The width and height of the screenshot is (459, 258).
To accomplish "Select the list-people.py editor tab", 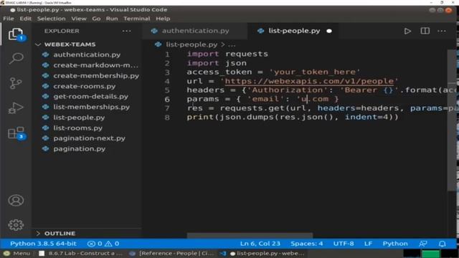I will [294, 31].
